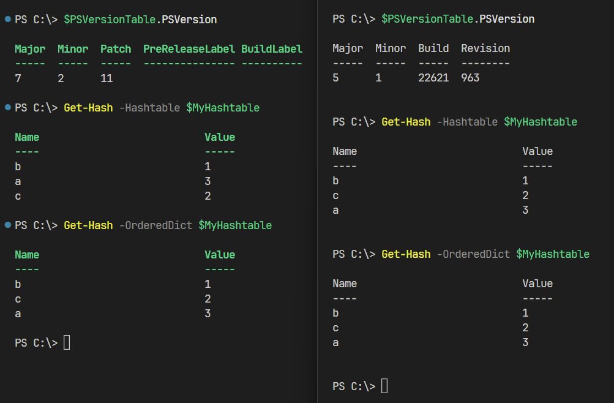614x403 pixels.
Task: Click "$MyHashtable" after -OrderedDict in the right terminal
Action: point(553,254)
